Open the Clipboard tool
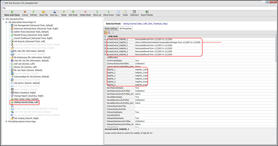278x146 pixels. (x=134, y=12)
